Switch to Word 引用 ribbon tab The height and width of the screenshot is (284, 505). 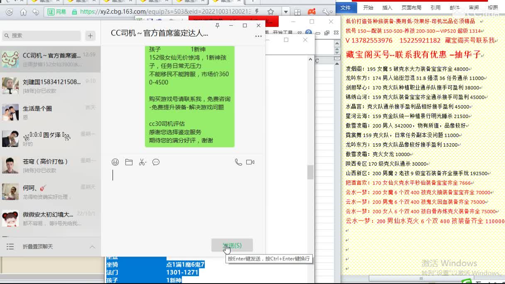click(435, 7)
